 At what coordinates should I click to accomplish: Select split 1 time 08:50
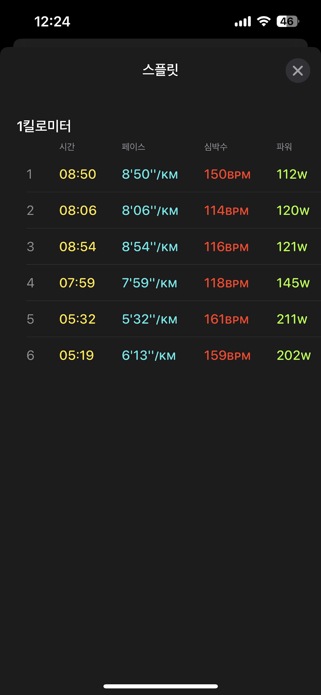77,174
